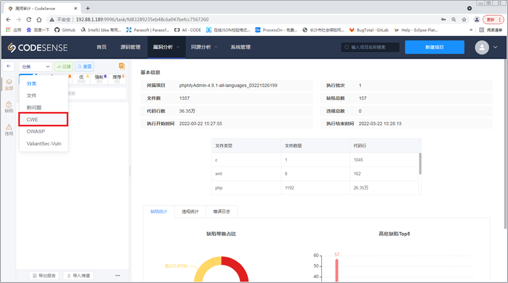Click the back arrow in the left panel
The height and width of the screenshot is (283, 508).
(9, 66)
